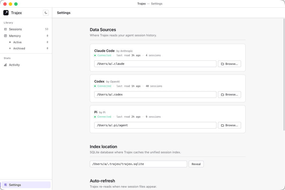The height and width of the screenshot is (190, 285).
Task: Click the Claude Code connected status dot
Action: (x=95, y=55)
